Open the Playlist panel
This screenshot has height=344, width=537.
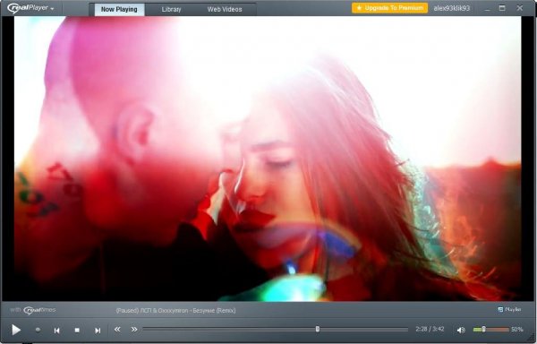pyautogui.click(x=509, y=309)
